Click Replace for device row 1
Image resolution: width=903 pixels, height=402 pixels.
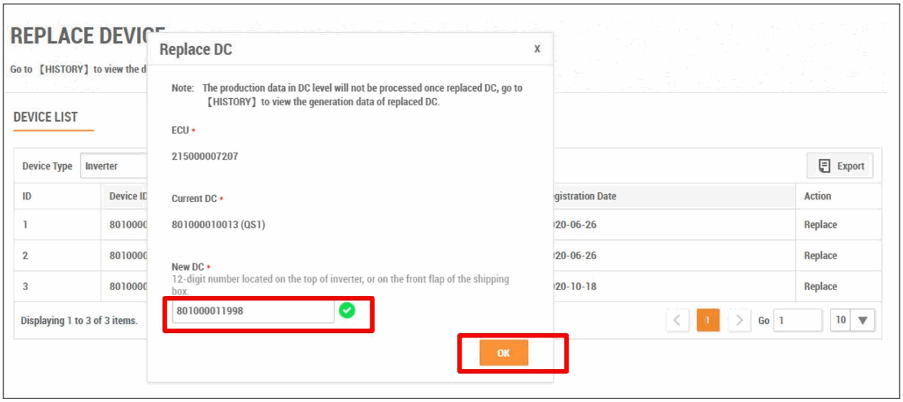point(820,225)
